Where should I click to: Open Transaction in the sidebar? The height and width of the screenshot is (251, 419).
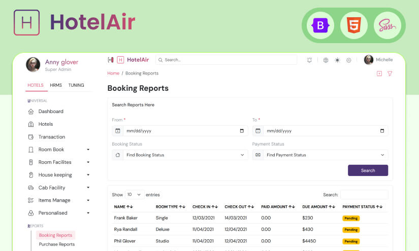(x=52, y=137)
